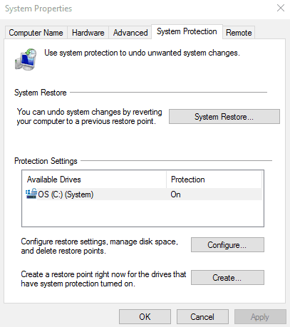
Task: Click the On protection status cell
Action: [x=176, y=194]
